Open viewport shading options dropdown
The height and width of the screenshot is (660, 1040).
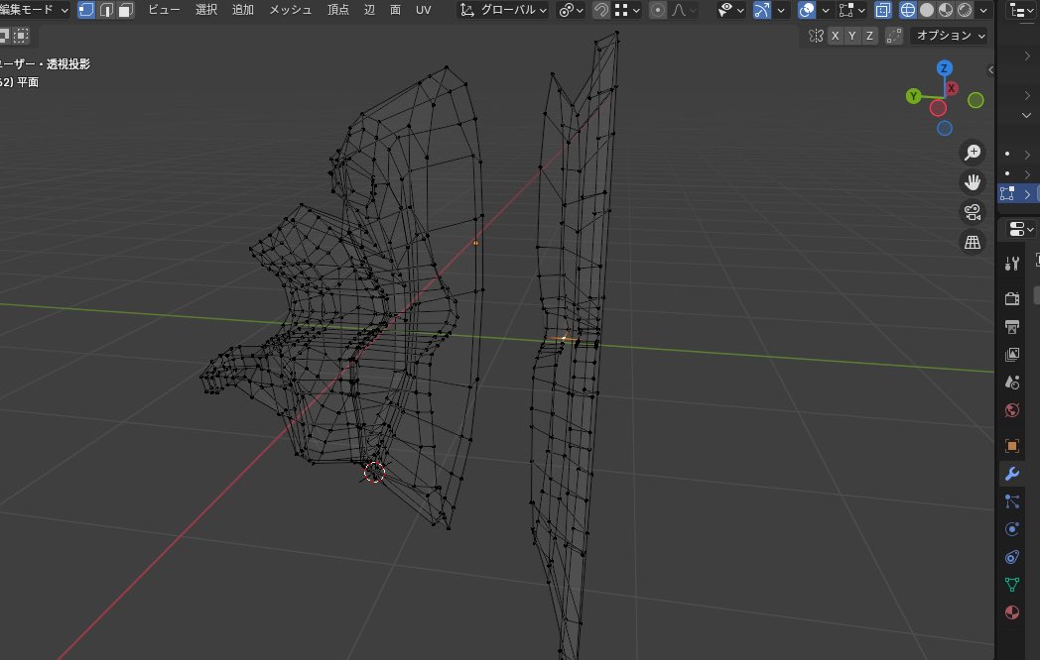(983, 10)
